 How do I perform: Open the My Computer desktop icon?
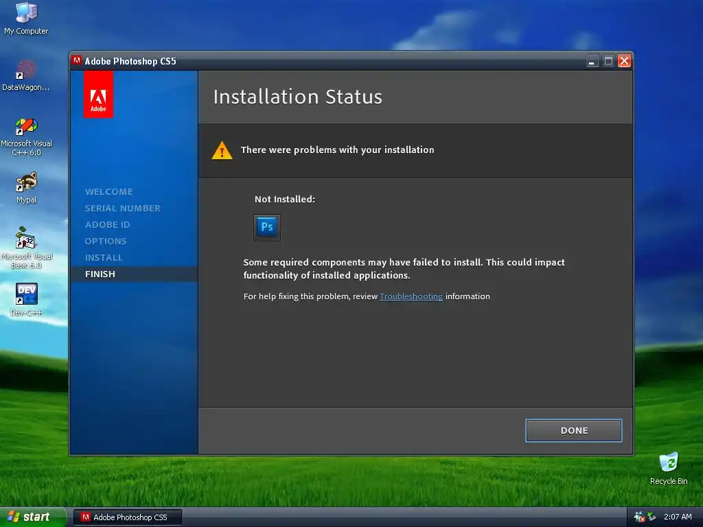pyautogui.click(x=26, y=18)
